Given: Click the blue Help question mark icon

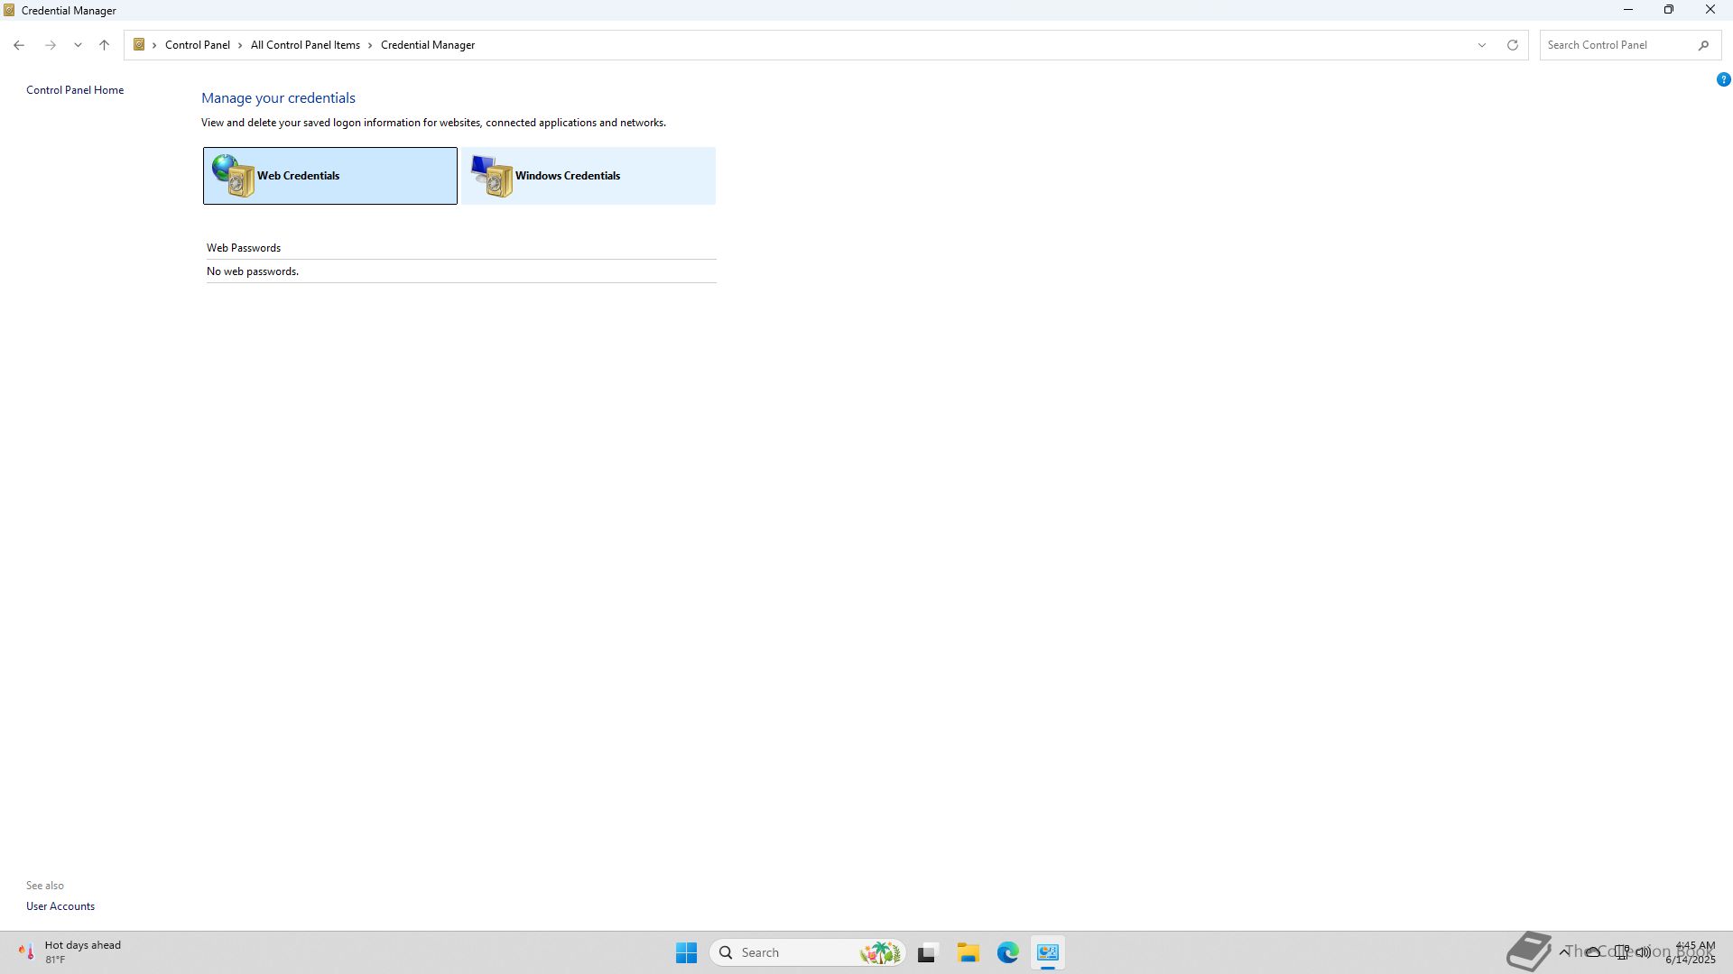Looking at the screenshot, I should (x=1723, y=79).
